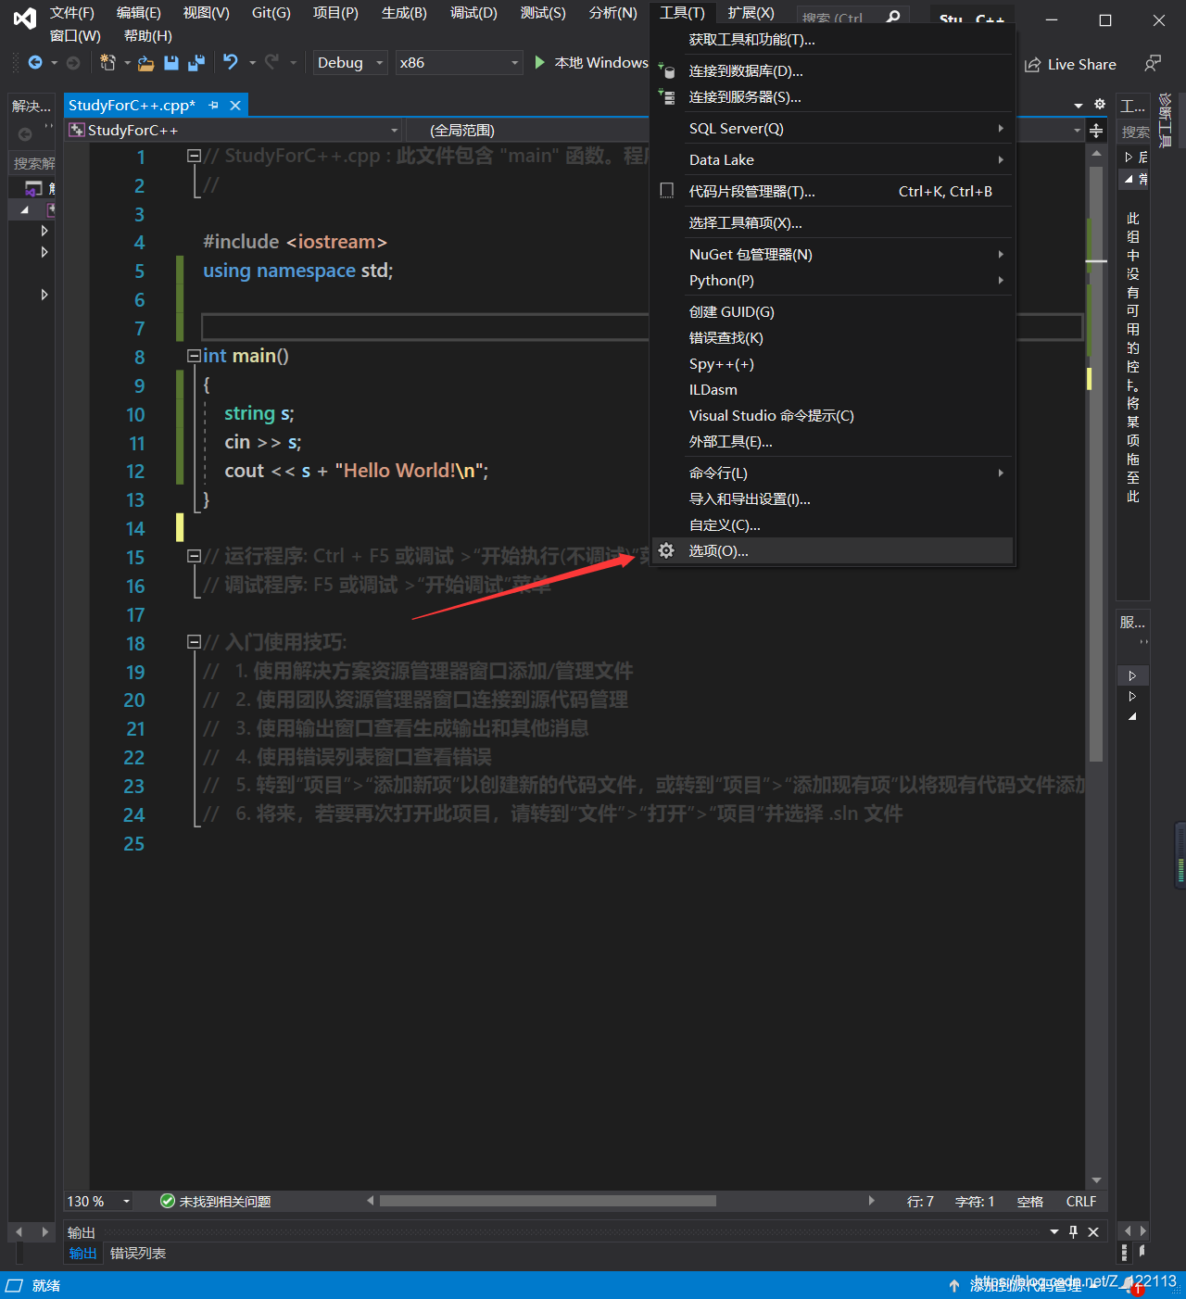The height and width of the screenshot is (1299, 1186).
Task: Click the Redo toolbar icon
Action: pos(271,62)
